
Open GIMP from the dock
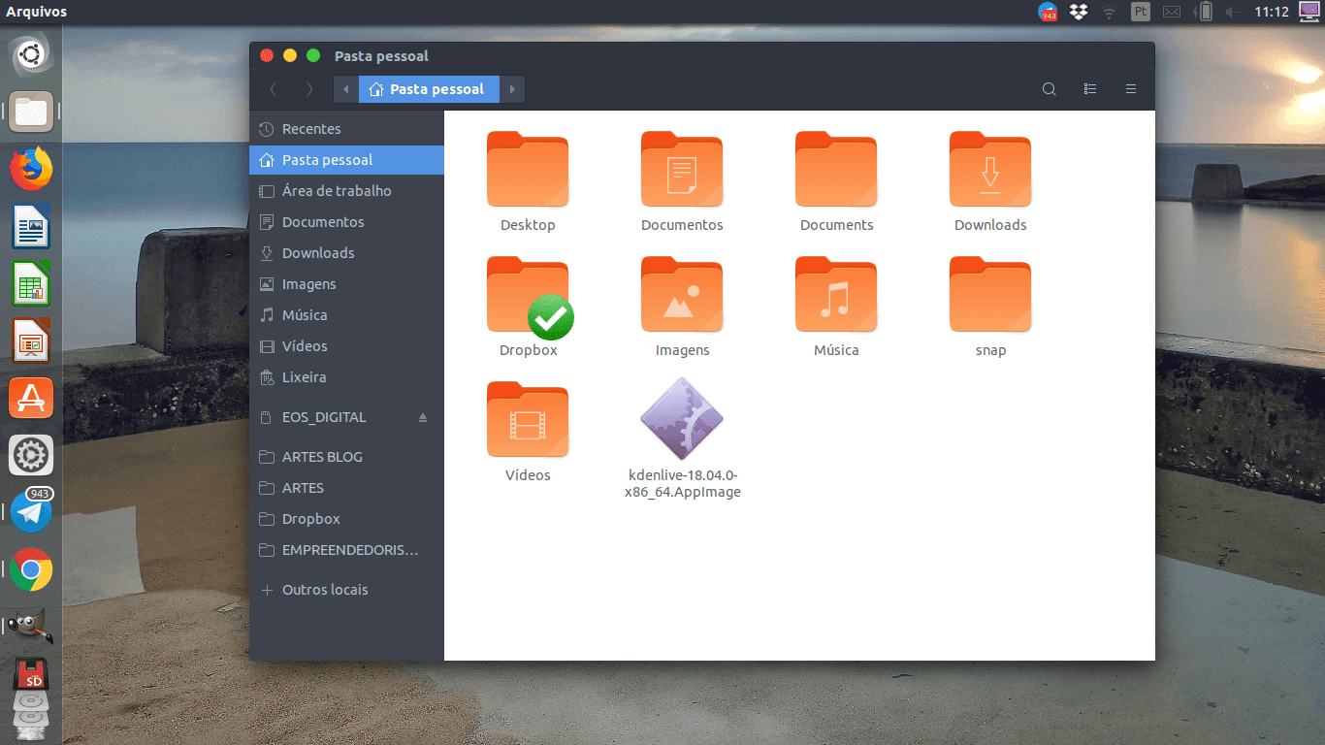[30, 626]
